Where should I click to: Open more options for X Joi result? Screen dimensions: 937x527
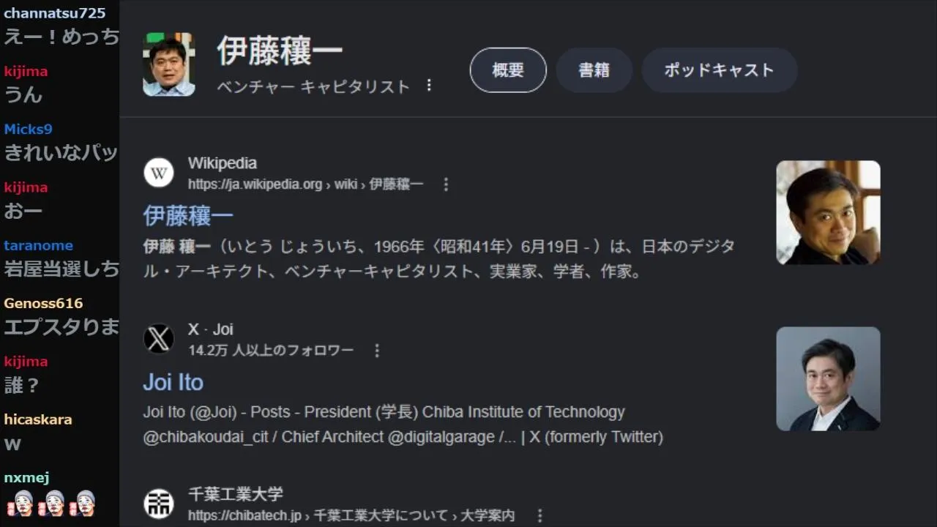(x=377, y=351)
